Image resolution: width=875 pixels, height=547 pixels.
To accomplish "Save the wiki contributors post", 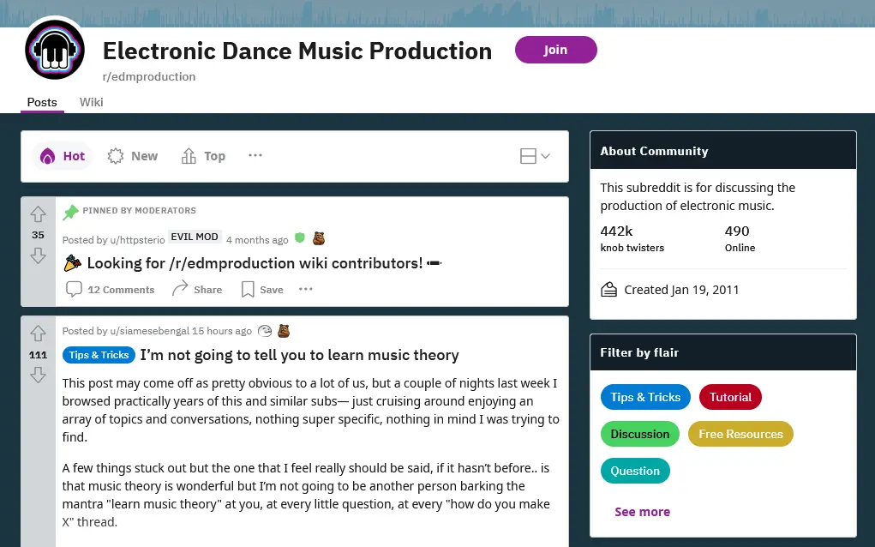I will click(262, 290).
